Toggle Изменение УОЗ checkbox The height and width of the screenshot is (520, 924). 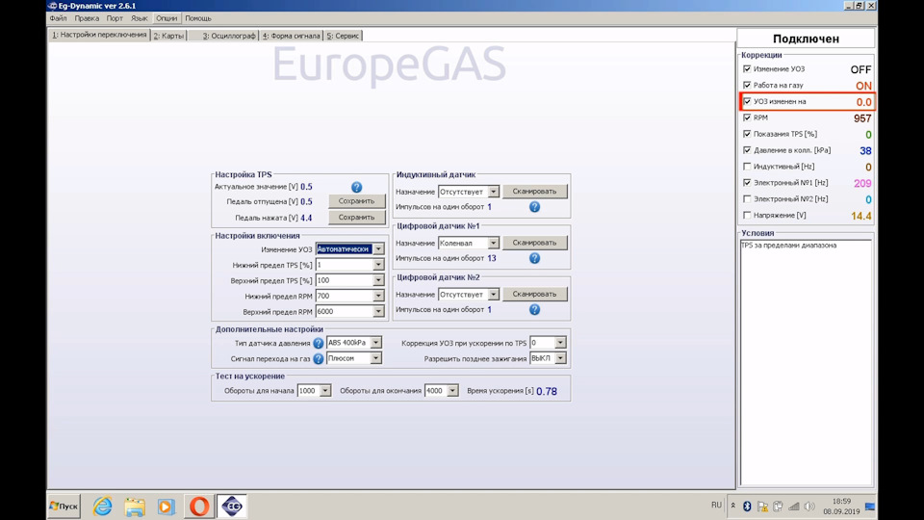click(x=747, y=69)
